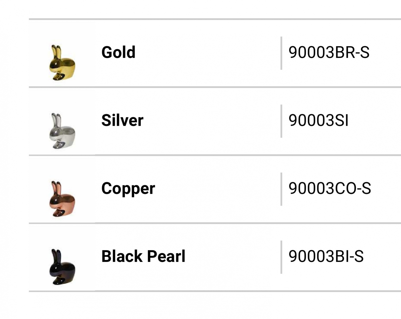This screenshot has width=401, height=319.
Task: Choose the Gold finish label
Action: [118, 52]
